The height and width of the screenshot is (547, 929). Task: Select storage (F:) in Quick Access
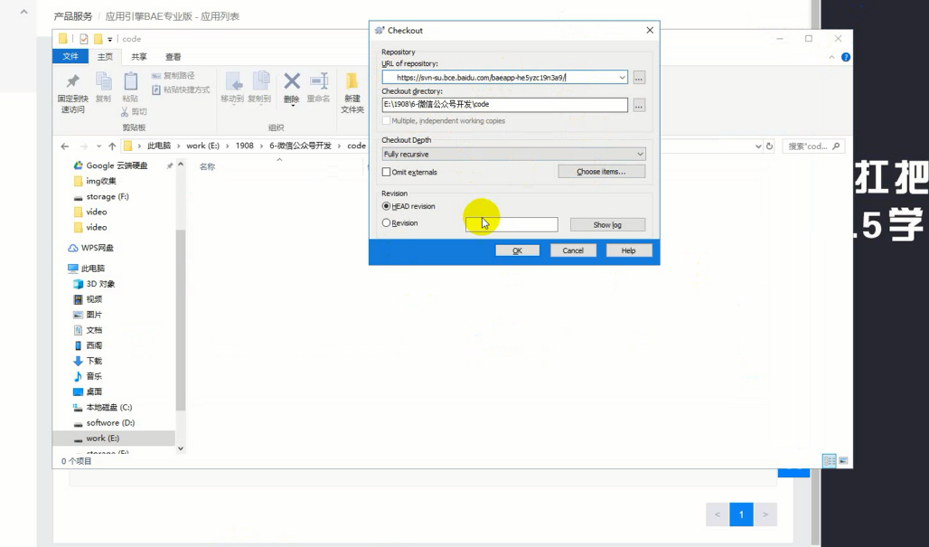[100, 196]
